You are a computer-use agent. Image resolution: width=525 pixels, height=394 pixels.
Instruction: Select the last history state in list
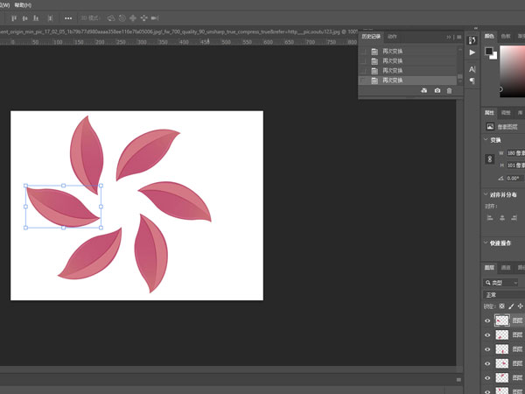[x=392, y=80]
